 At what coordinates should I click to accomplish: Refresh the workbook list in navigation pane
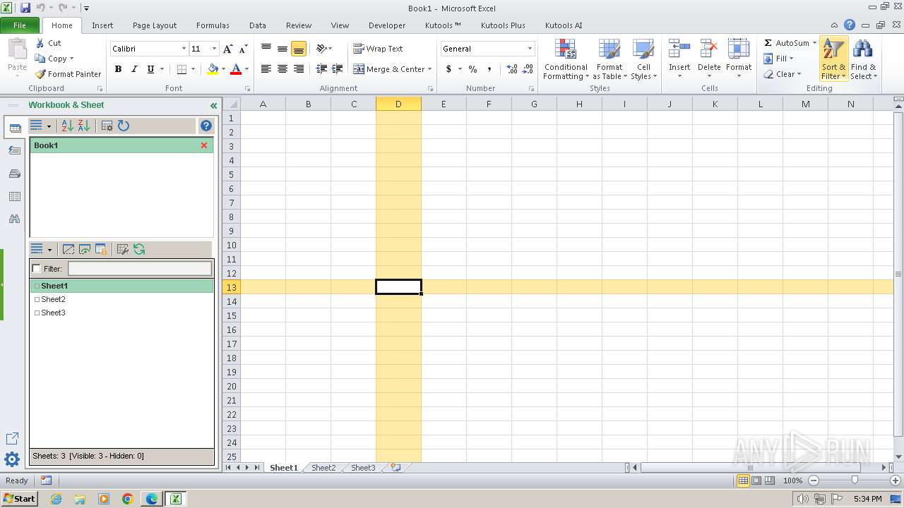pyautogui.click(x=124, y=126)
